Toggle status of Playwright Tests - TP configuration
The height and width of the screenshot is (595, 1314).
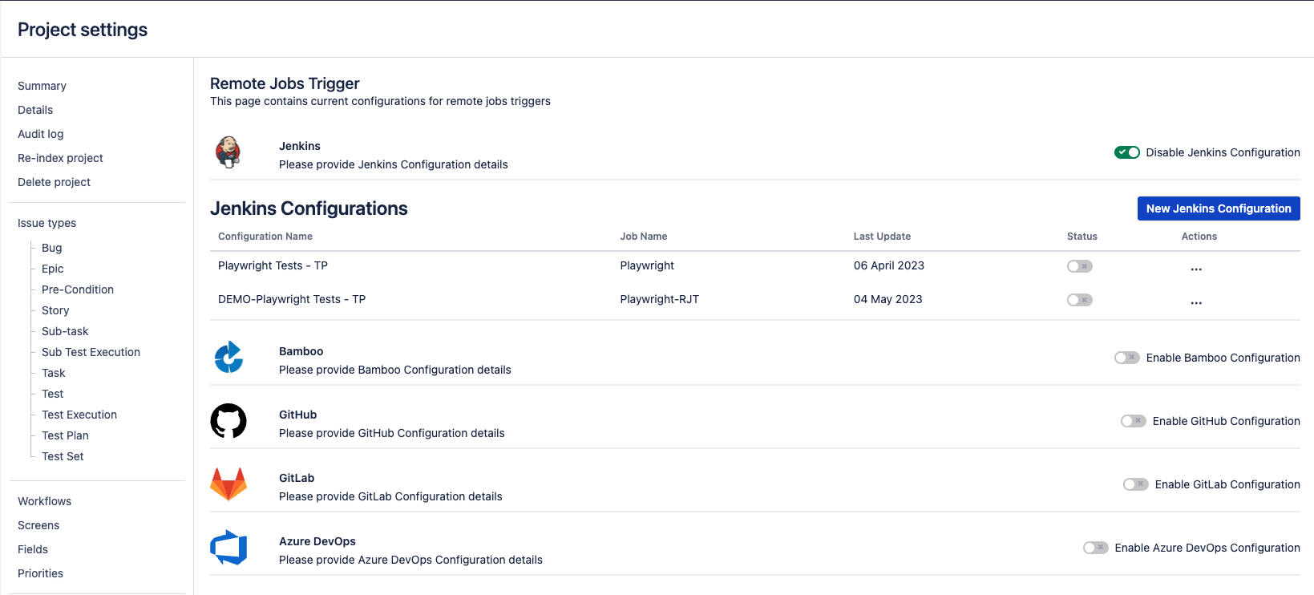(x=1080, y=266)
